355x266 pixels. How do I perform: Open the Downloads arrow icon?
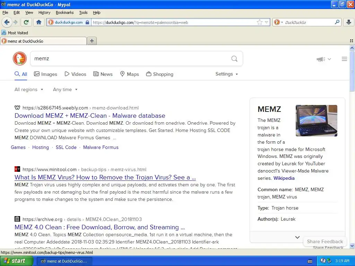[x=349, y=22]
